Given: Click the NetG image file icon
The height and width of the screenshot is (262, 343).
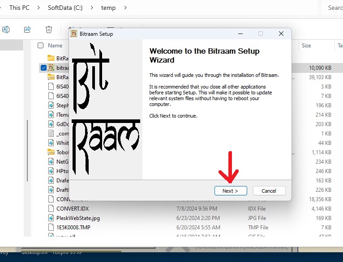Looking at the screenshot, I should tap(51, 162).
